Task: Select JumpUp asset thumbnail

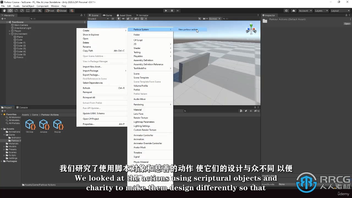Action: [x=44, y=126]
